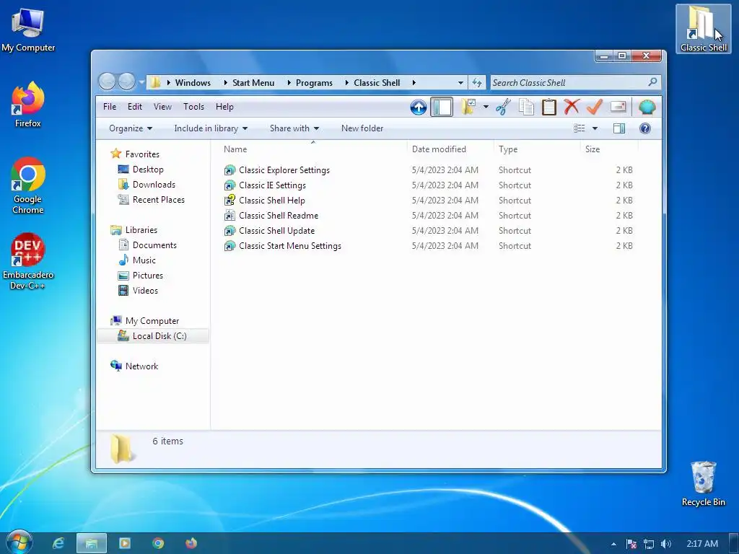Open the Tools menu
Viewport: 739px width, 554px height.
coord(193,107)
